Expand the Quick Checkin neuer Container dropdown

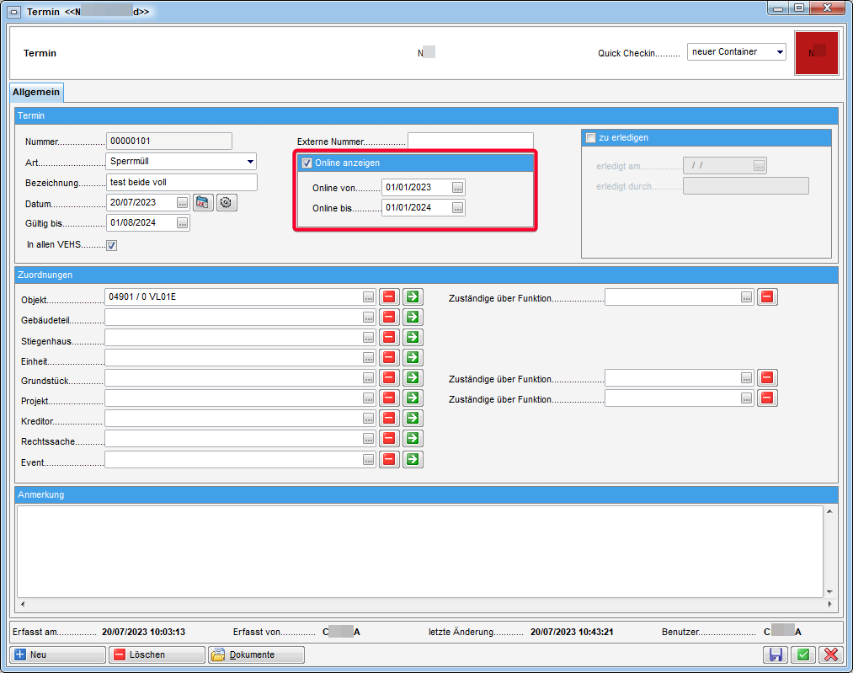pos(780,52)
